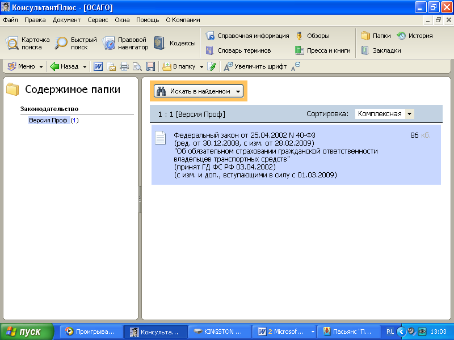Open print preview magnifier icon

click(x=137, y=66)
